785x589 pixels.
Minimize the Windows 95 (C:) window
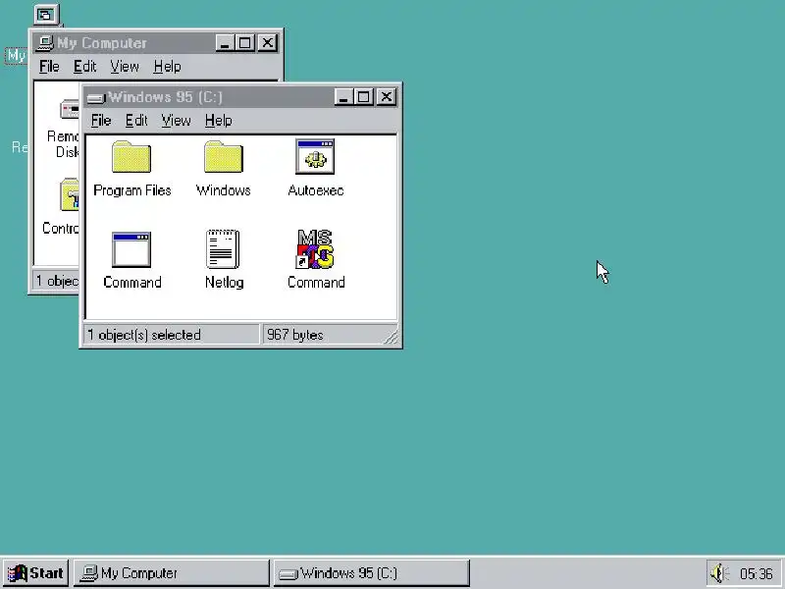(x=342, y=96)
